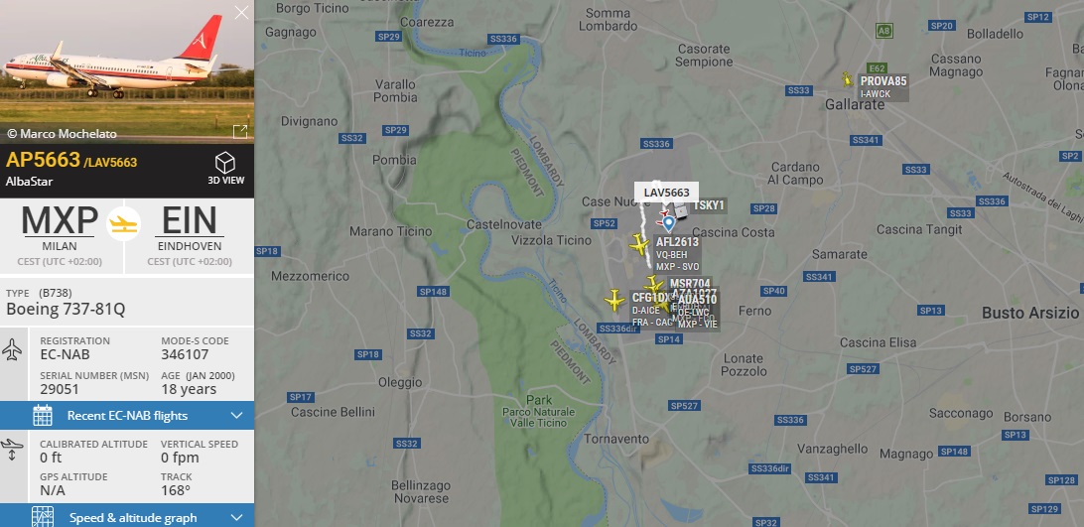The image size is (1084, 527).
Task: Click the graph icon beside Speed & altitude
Action: click(43, 517)
